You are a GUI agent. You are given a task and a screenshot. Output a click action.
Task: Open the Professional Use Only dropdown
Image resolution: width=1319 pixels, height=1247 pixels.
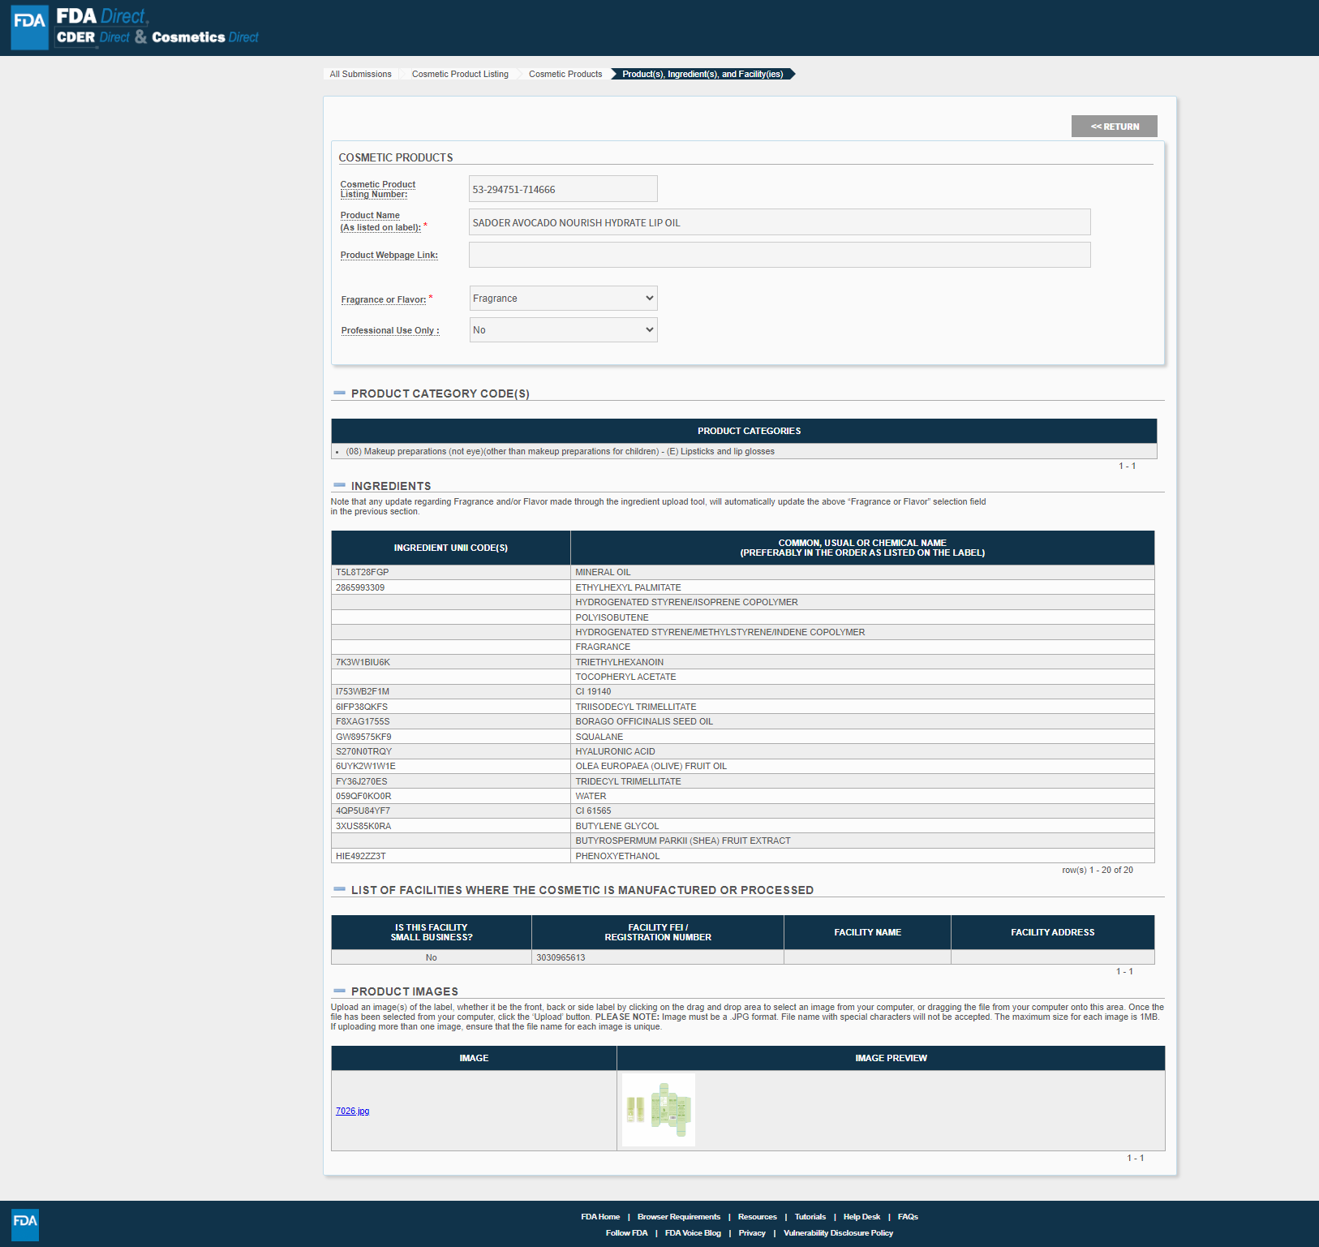pos(563,330)
